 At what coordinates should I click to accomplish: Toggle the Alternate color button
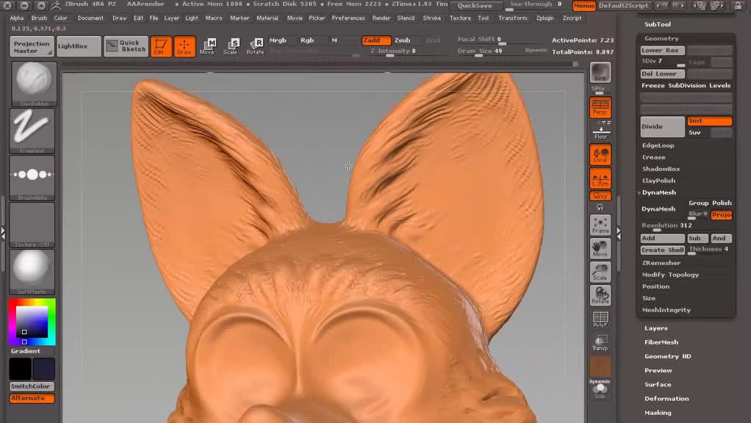point(32,398)
